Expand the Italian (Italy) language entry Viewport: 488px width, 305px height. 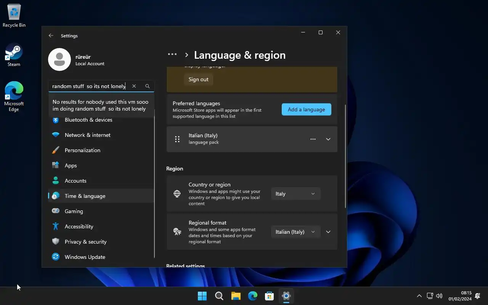pyautogui.click(x=328, y=139)
